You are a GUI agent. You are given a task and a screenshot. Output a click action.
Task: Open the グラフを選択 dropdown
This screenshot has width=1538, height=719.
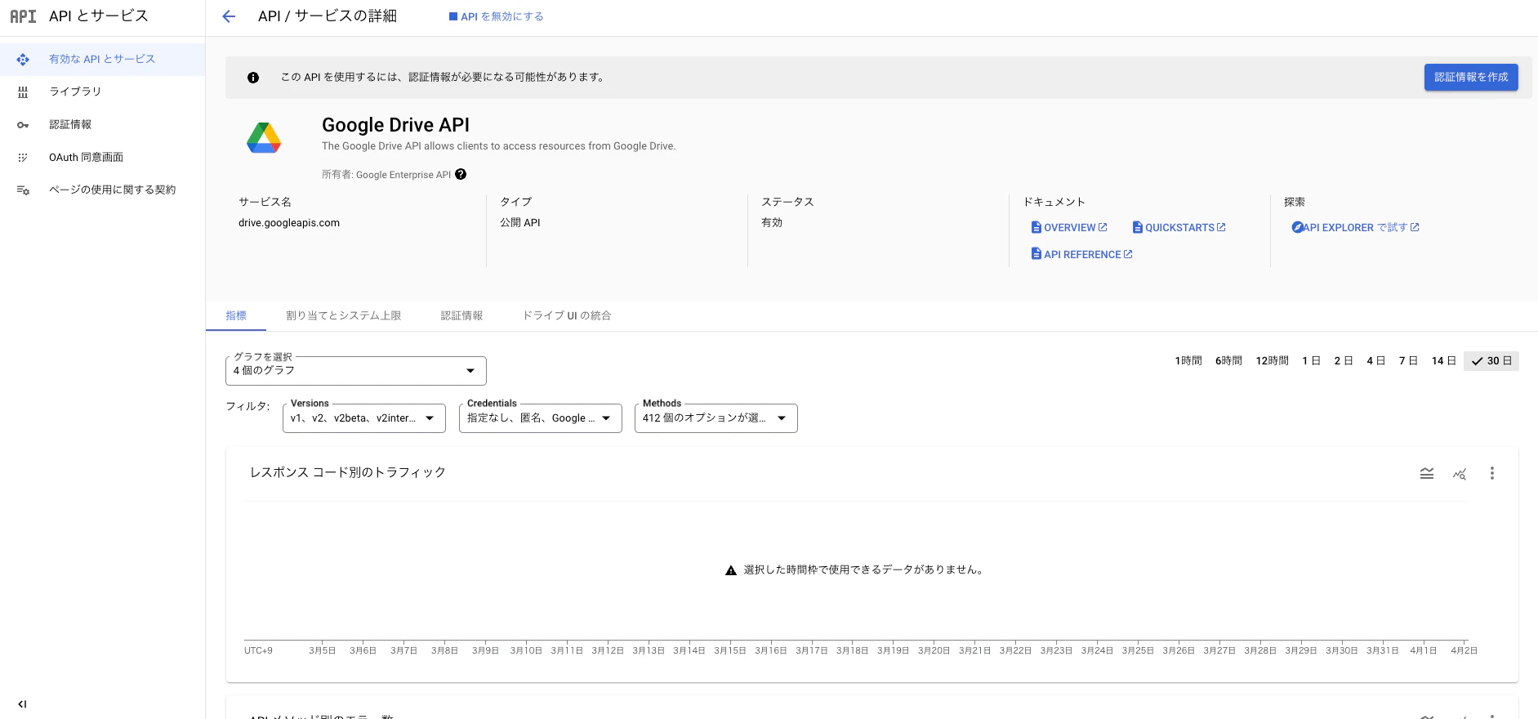point(356,371)
